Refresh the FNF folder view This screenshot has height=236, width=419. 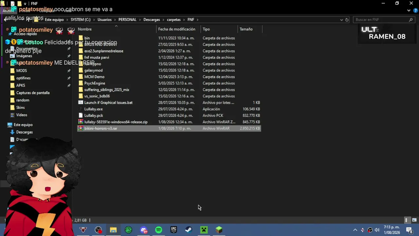click(347, 20)
